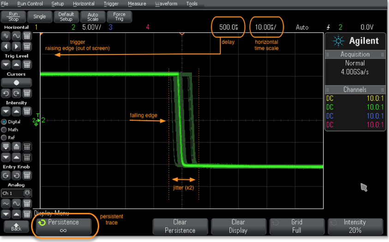Open the Trig Level keypad

[x=27, y=65]
